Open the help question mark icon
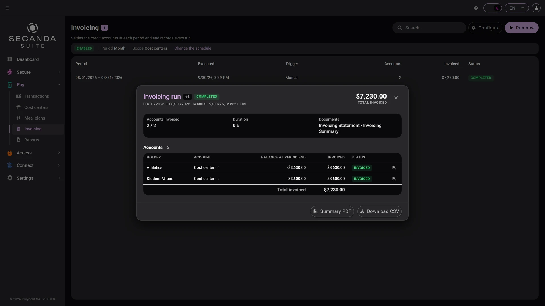Screen dimensions: 545x306 [476, 8]
